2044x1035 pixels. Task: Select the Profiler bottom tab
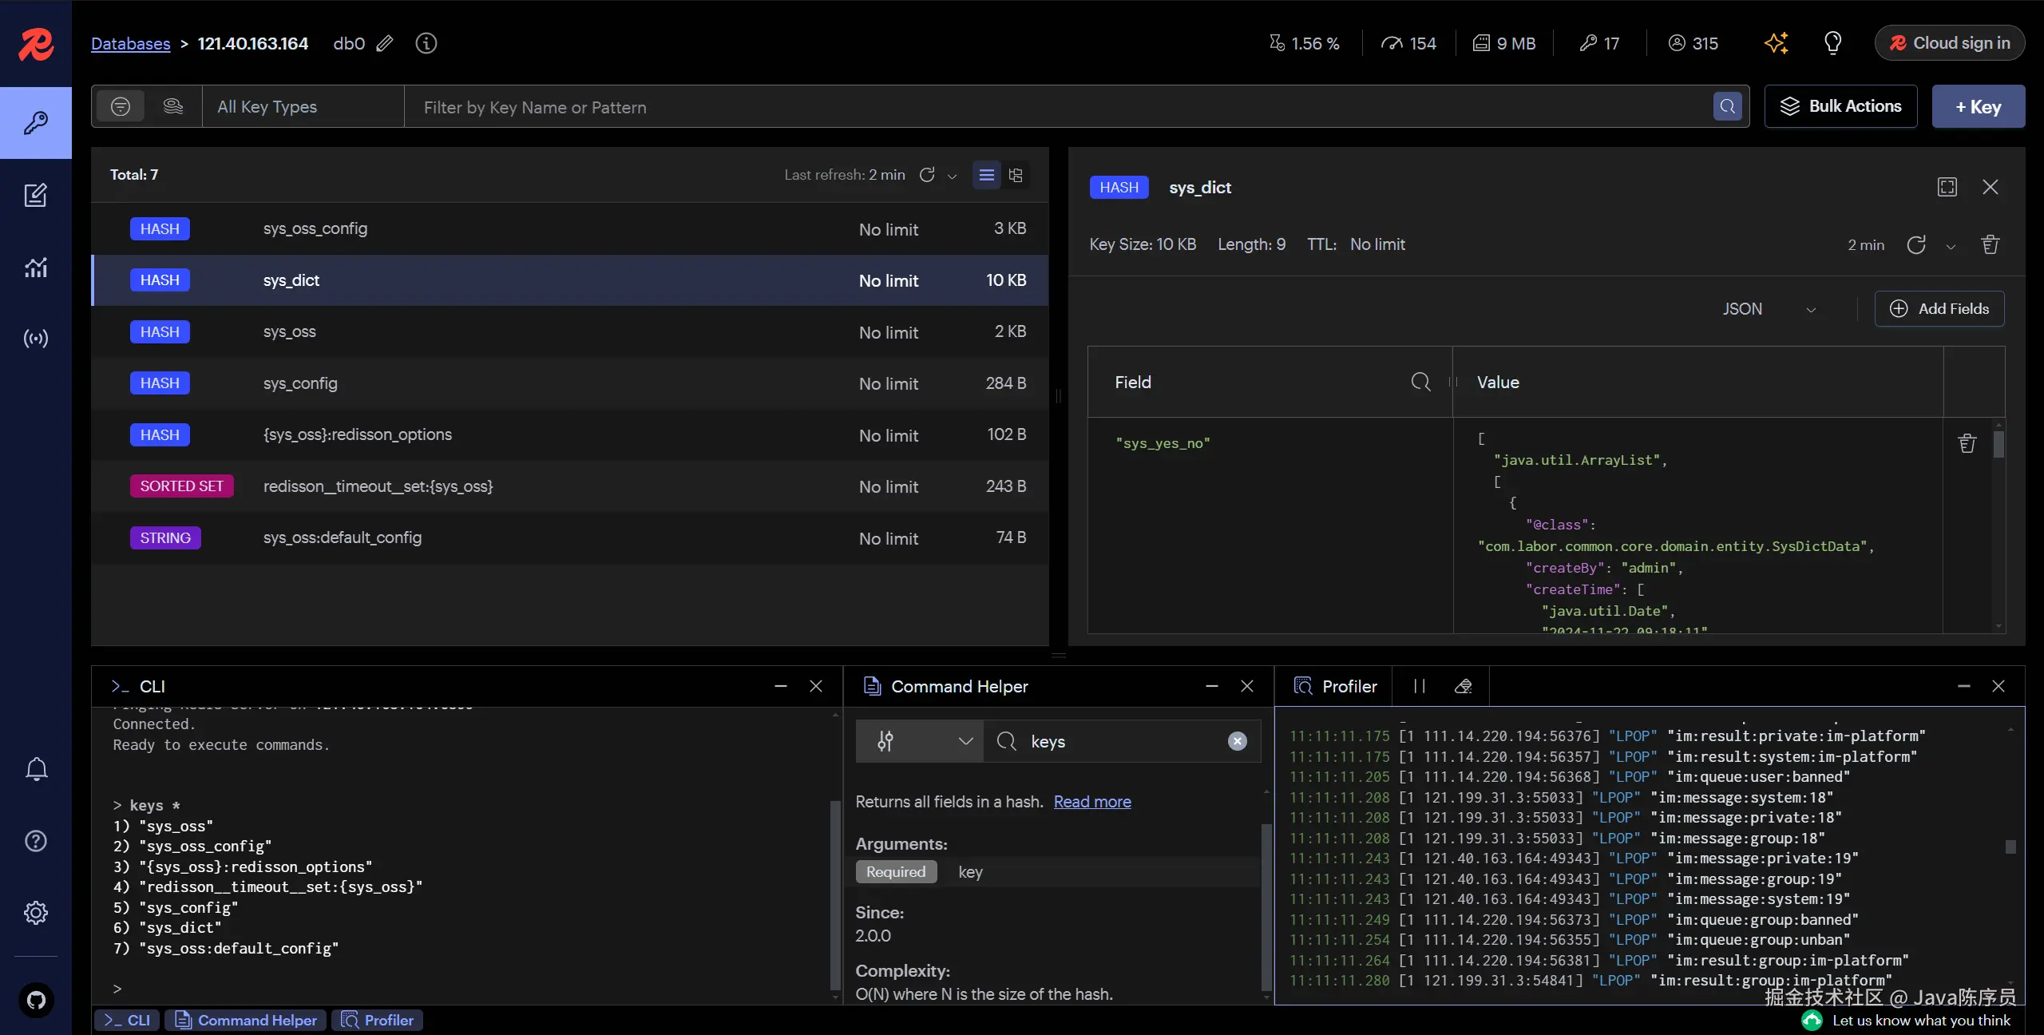point(378,1021)
